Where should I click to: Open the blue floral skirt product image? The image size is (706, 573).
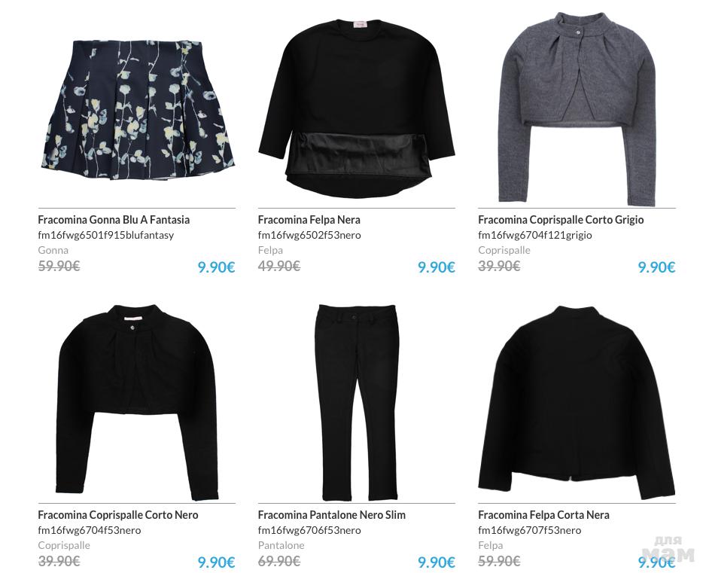137,109
